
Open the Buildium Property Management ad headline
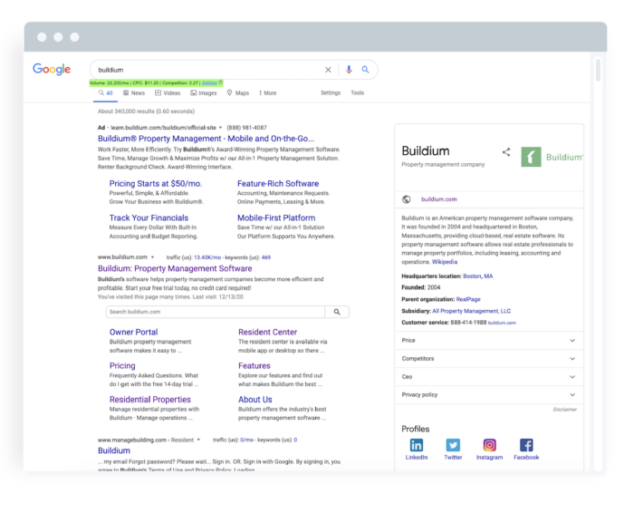pyautogui.click(x=206, y=139)
